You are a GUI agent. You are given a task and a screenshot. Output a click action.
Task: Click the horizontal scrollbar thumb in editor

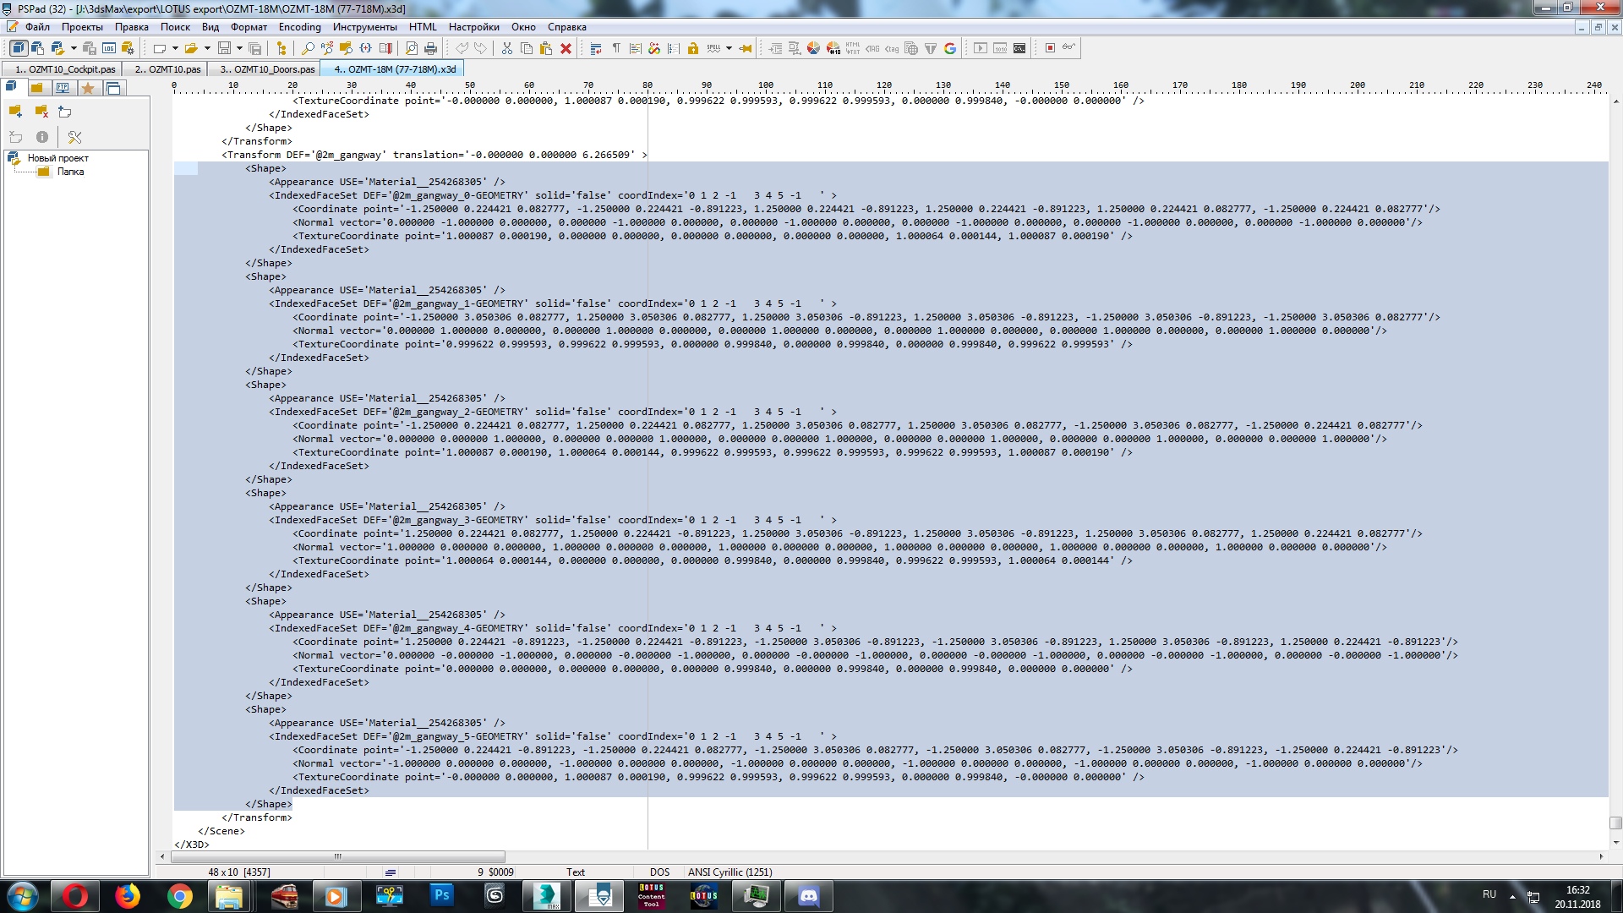click(337, 856)
